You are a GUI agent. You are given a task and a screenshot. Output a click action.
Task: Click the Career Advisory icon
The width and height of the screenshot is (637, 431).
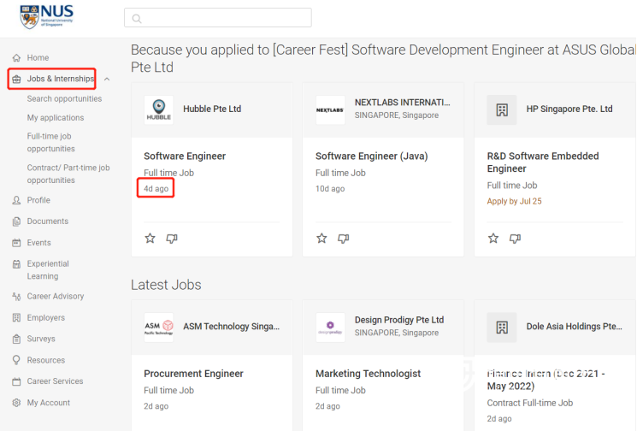pos(16,297)
